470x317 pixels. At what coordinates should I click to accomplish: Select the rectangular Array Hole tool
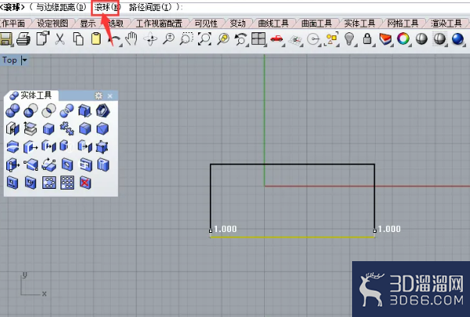67,182
